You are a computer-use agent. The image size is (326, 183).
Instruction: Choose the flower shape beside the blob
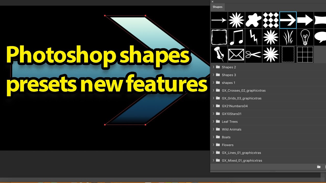tap(236, 20)
